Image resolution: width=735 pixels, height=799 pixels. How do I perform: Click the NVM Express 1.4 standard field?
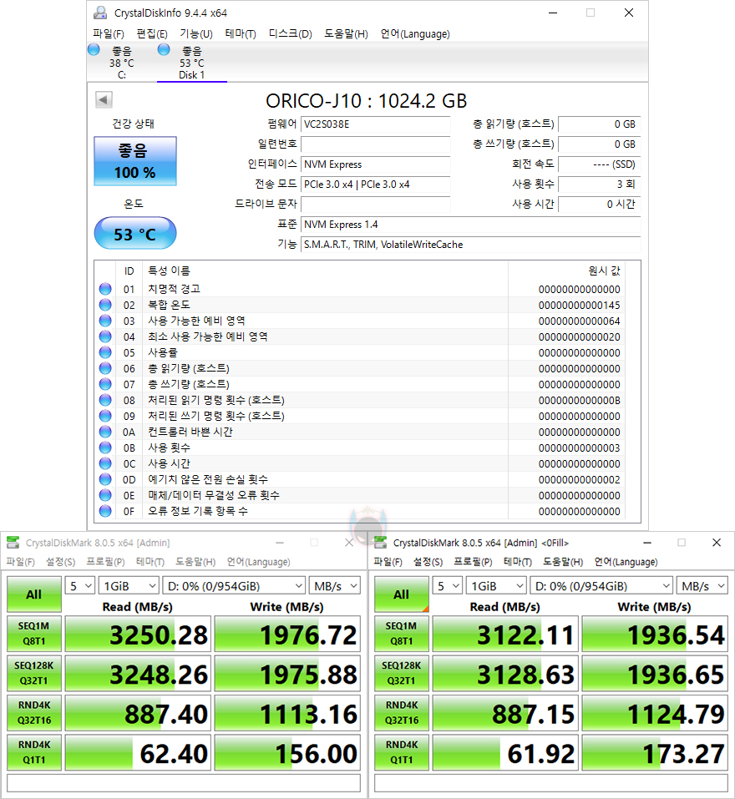pos(471,225)
